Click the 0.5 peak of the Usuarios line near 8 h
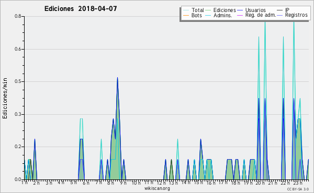 point(117,78)
